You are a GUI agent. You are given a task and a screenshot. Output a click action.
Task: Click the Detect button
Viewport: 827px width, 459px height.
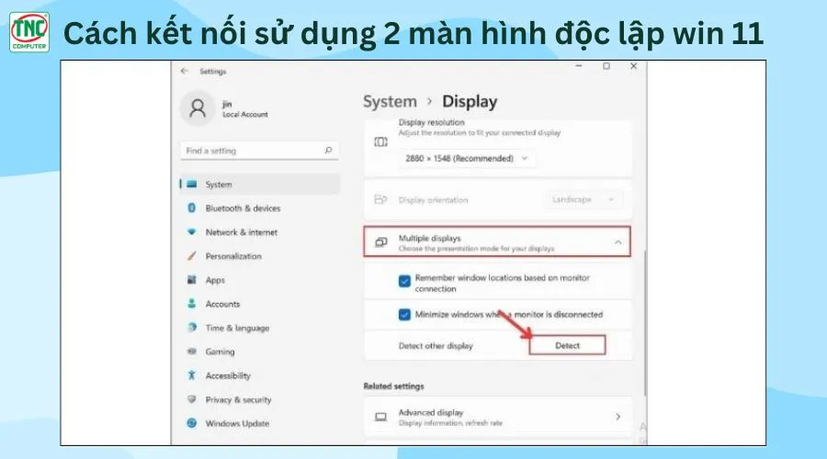(x=567, y=345)
